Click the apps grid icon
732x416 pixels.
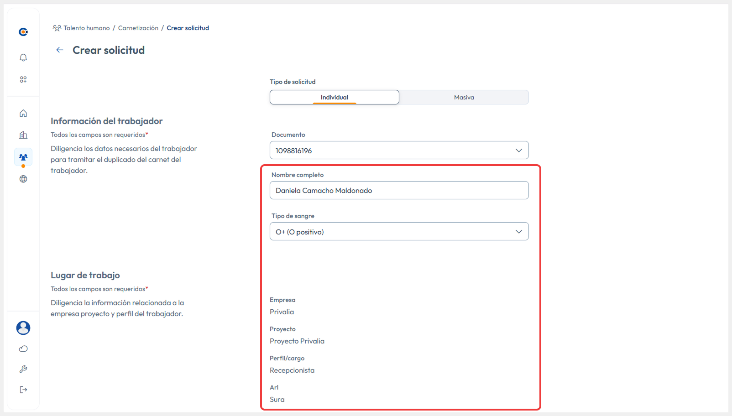point(23,79)
